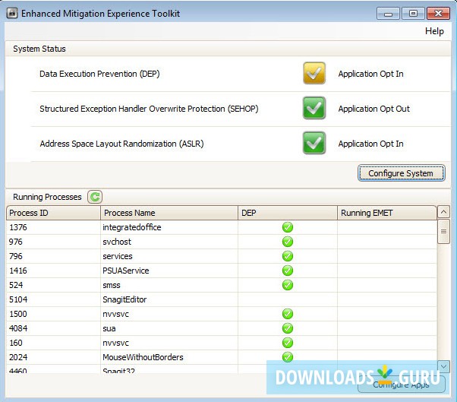Click DEP check icon for MouseWithoutBorders
The height and width of the screenshot is (402, 457).
point(288,357)
